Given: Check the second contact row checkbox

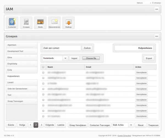Looking at the screenshot, I should 43,78.
